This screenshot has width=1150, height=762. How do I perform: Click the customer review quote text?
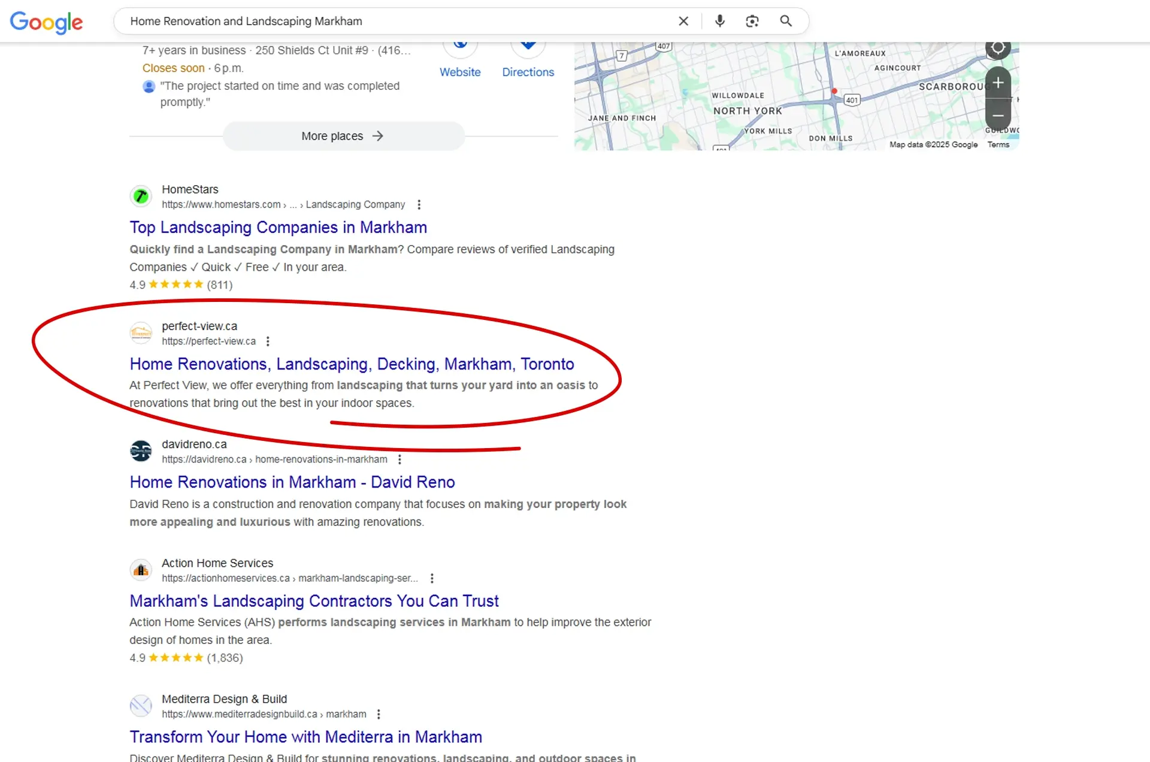[x=280, y=94]
